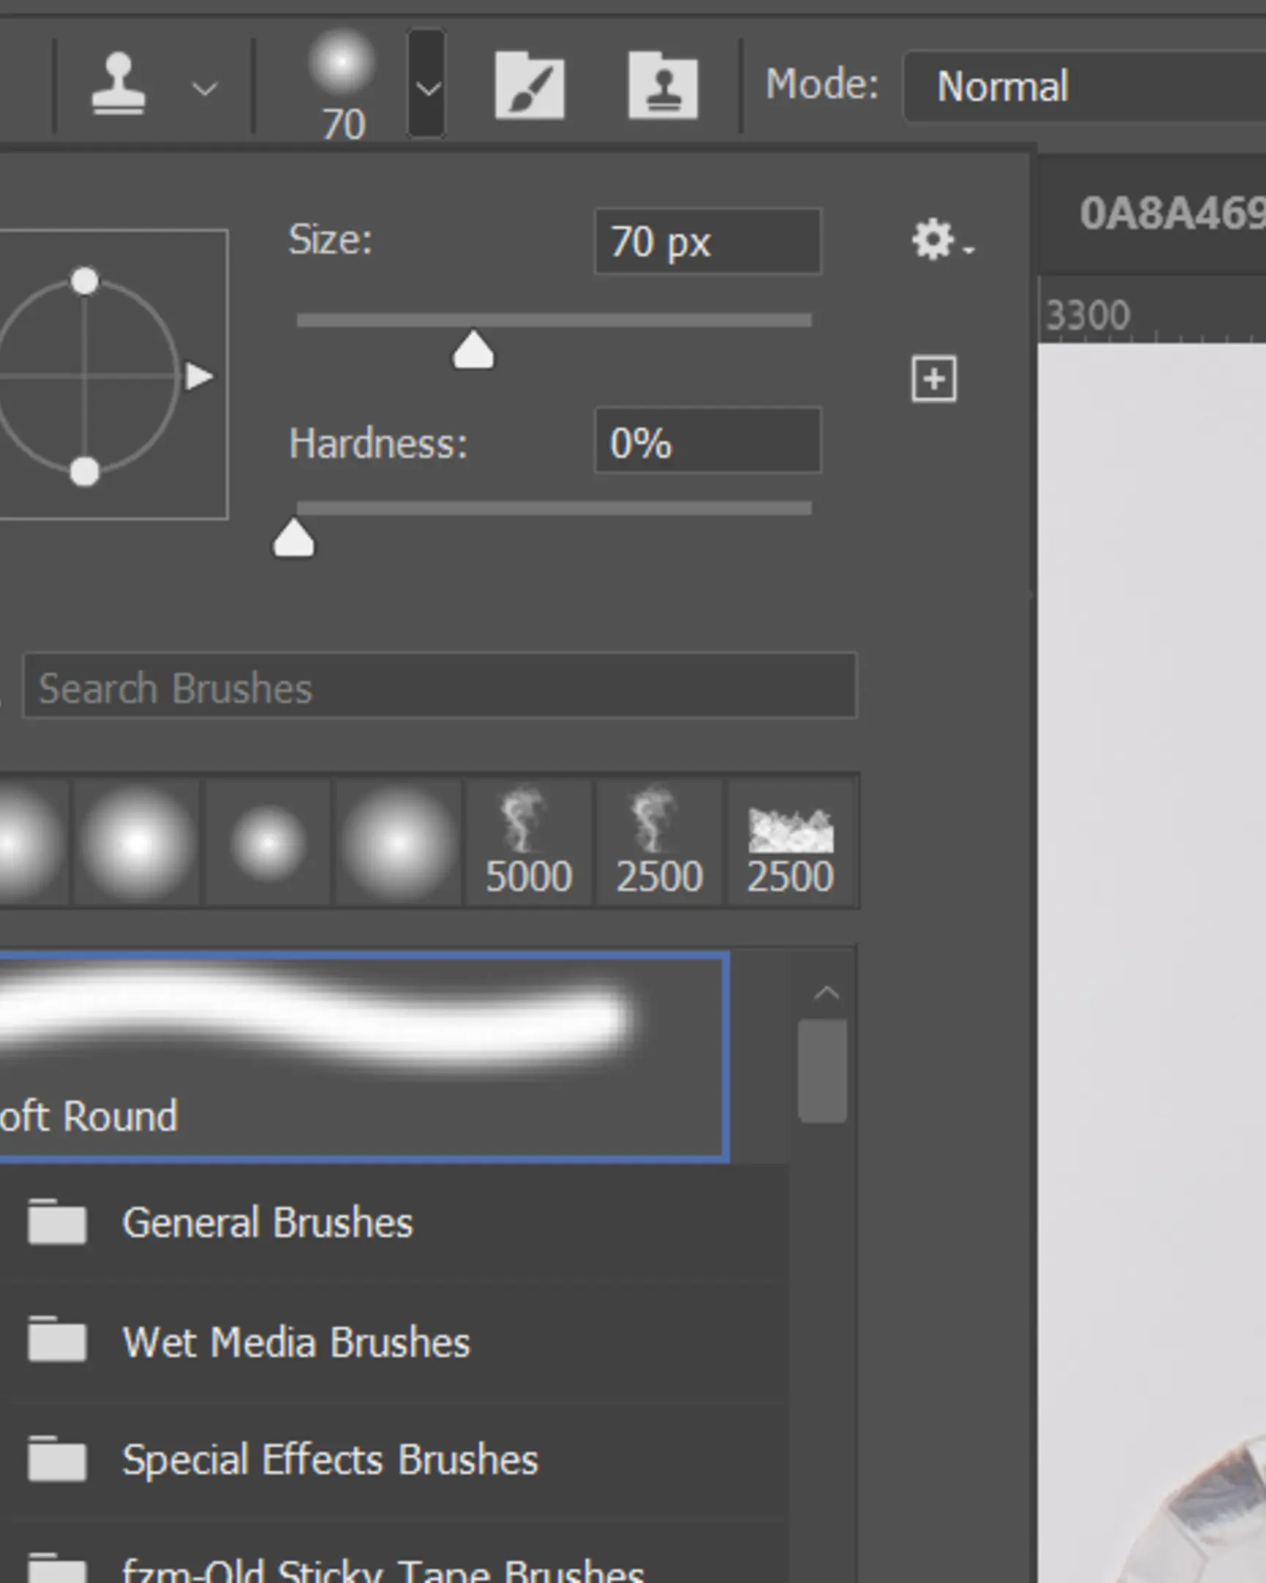This screenshot has height=1583, width=1266.
Task: Switch to the 0A8A469 document tab
Action: (x=1167, y=210)
